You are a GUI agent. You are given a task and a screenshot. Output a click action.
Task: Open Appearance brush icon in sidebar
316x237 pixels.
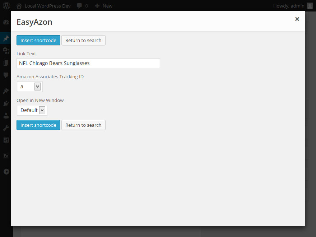click(6, 91)
